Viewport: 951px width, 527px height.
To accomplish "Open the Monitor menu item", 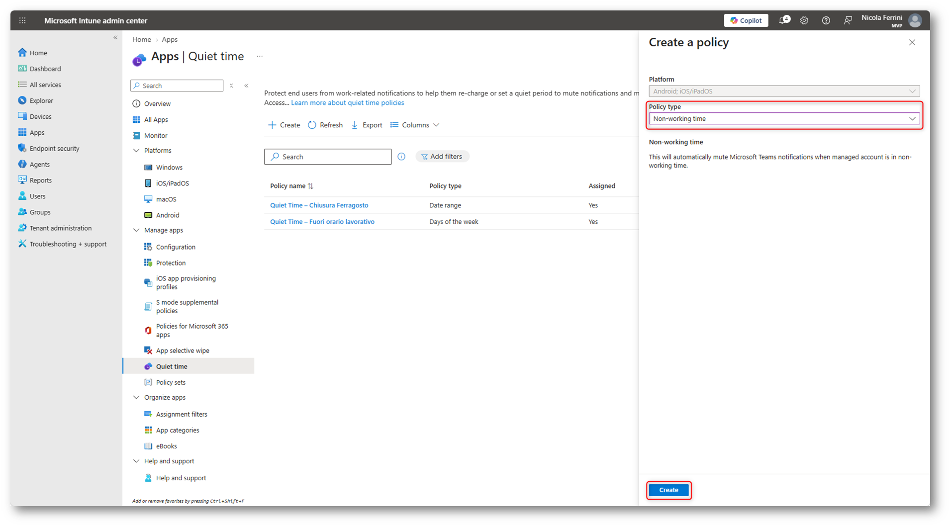I will [156, 135].
